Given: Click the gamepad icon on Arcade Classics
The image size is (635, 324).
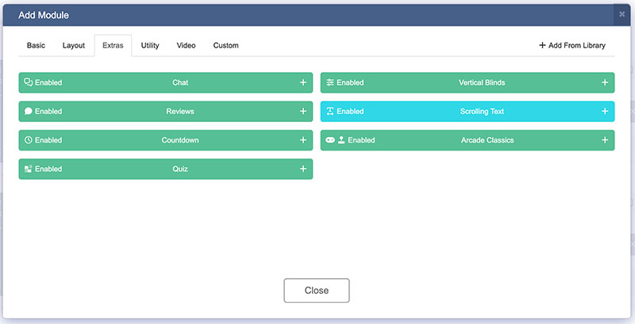Looking at the screenshot, I should click(x=330, y=140).
